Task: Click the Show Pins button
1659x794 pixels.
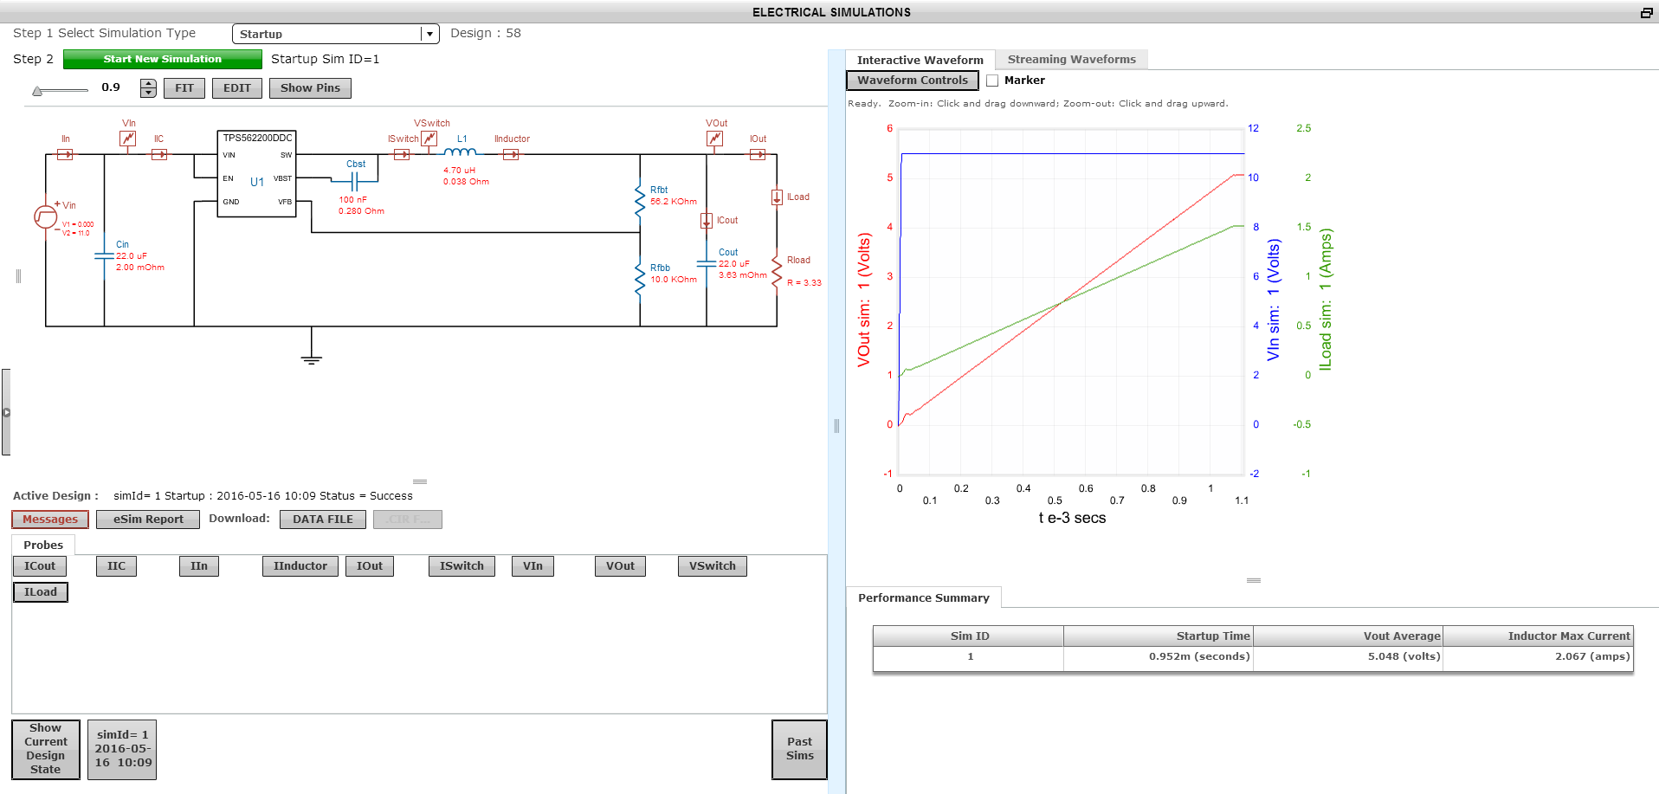Action: pyautogui.click(x=310, y=88)
